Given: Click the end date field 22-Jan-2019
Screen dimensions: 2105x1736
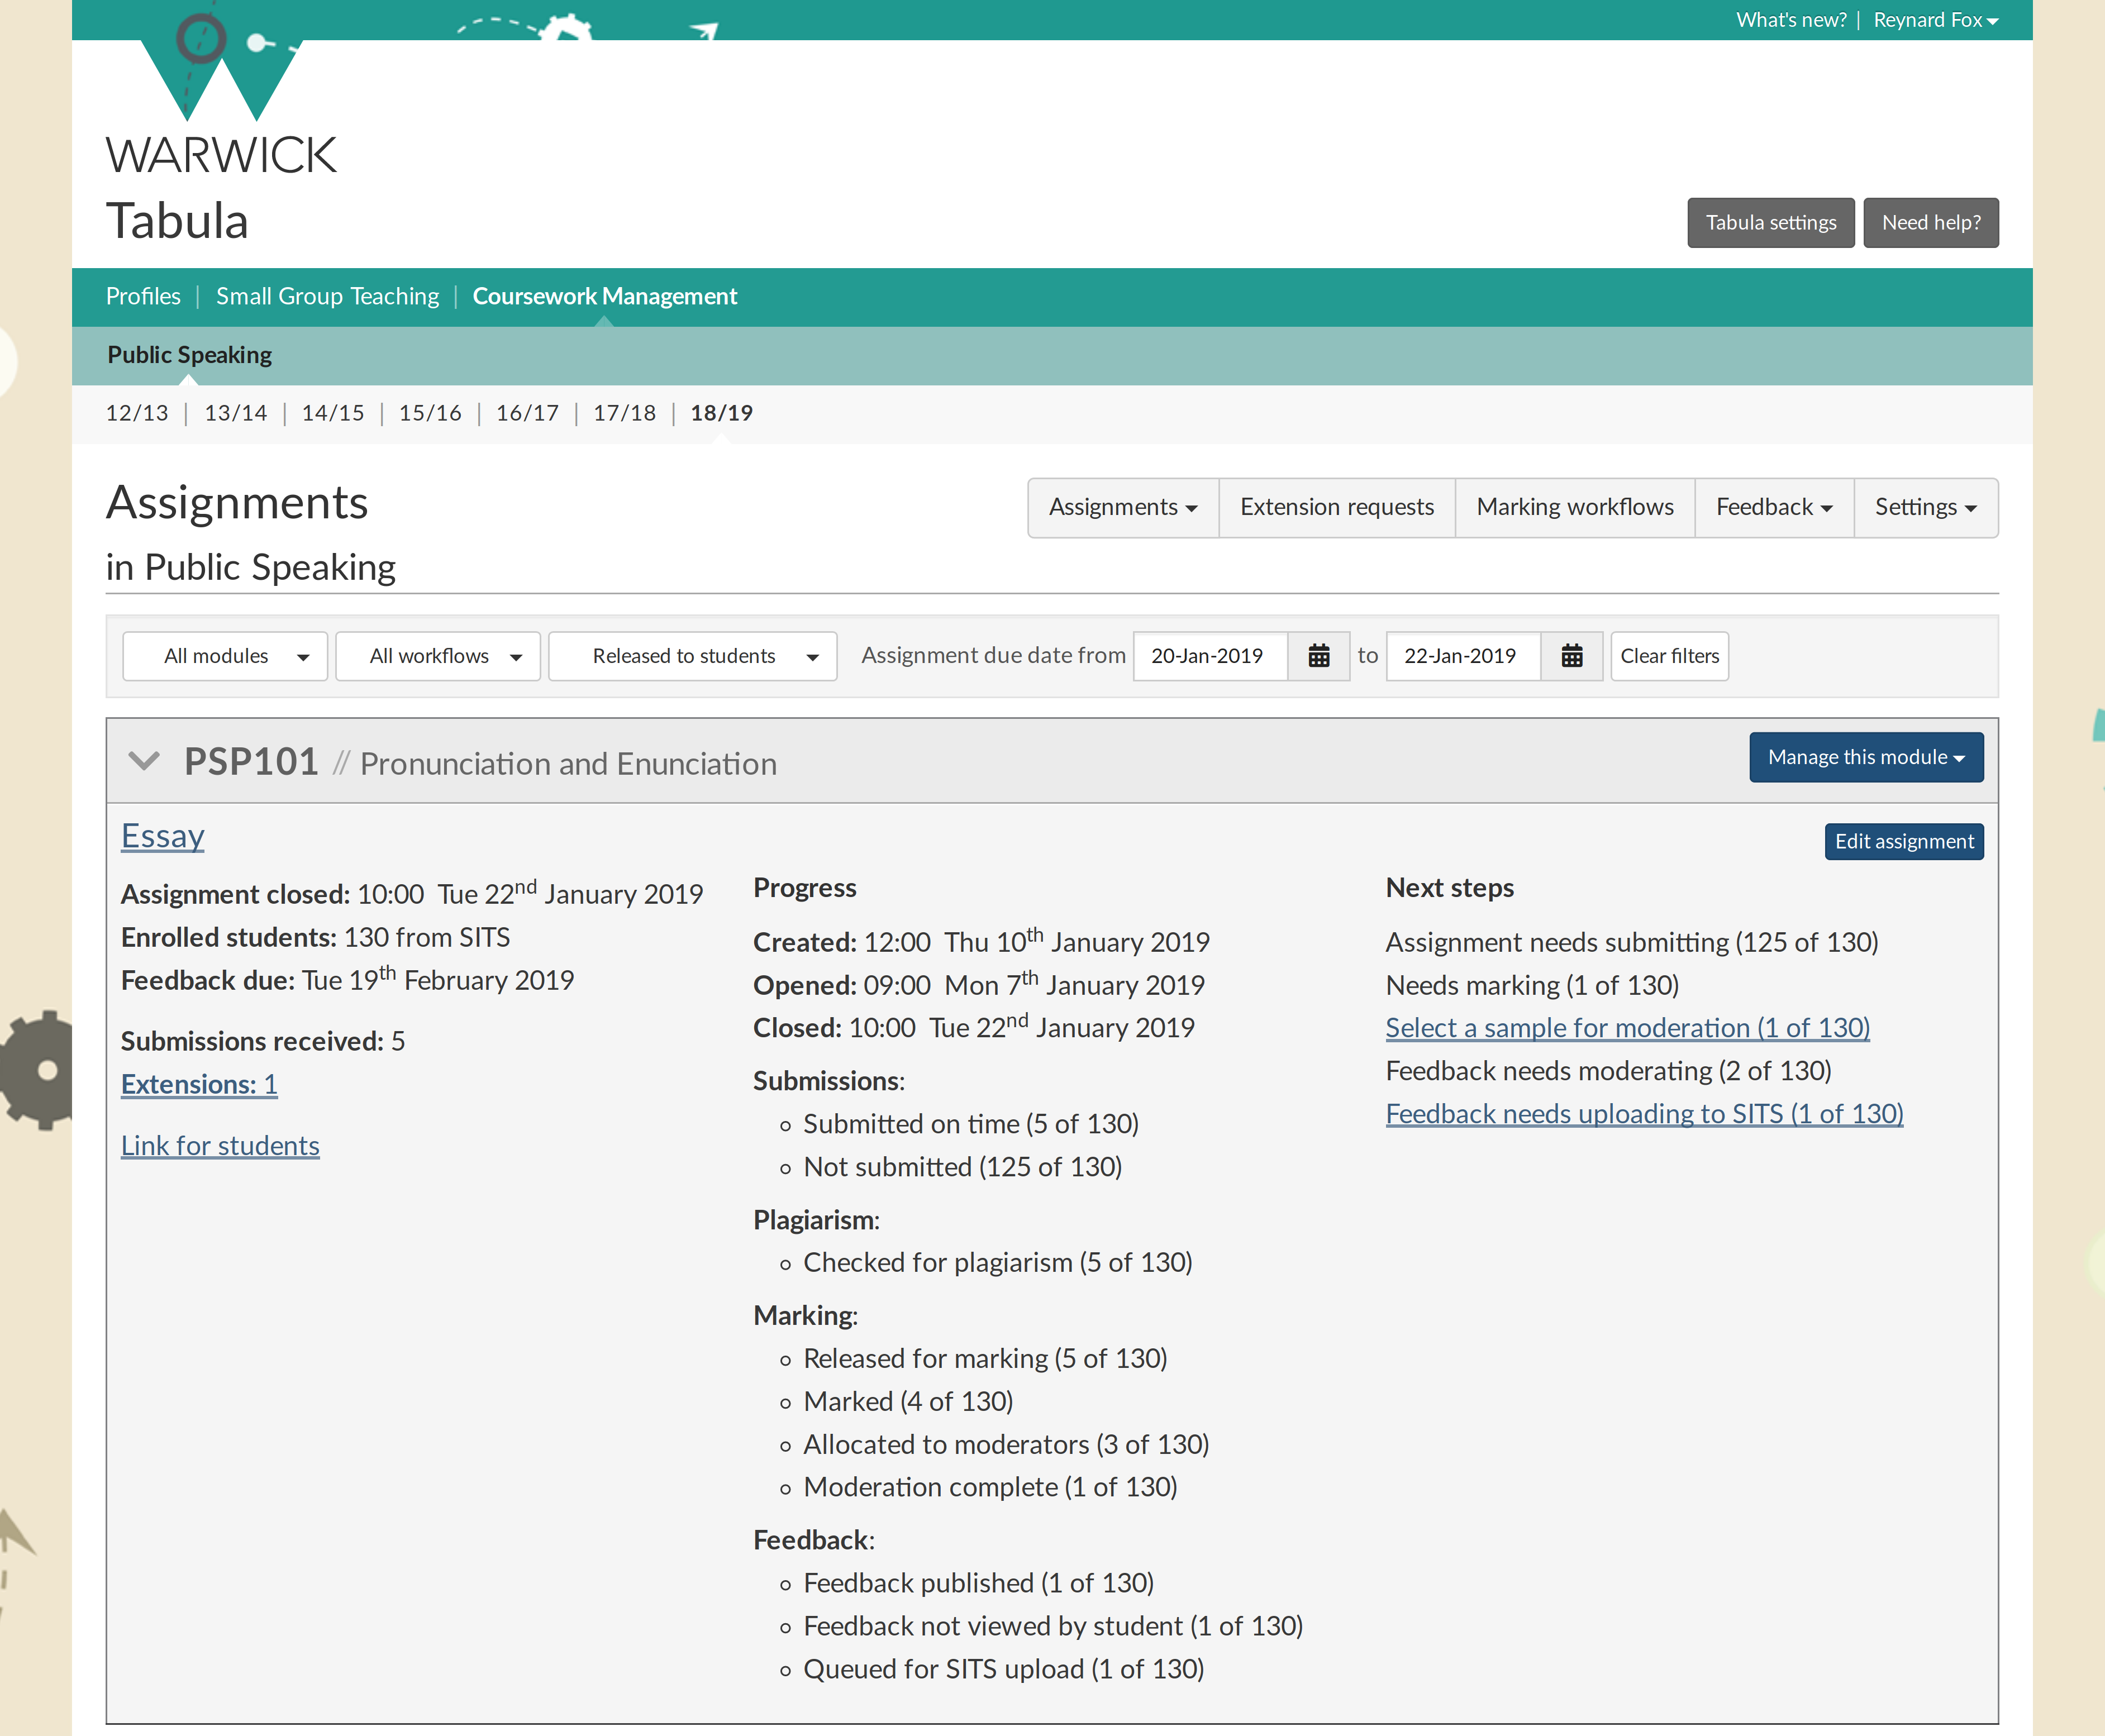Looking at the screenshot, I should (1464, 656).
